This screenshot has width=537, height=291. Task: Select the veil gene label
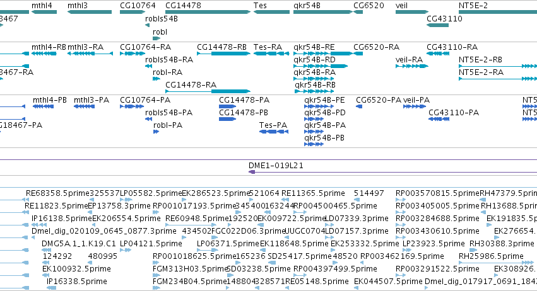tap(401, 6)
